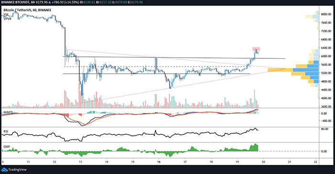Image resolution: width=335 pixels, height=174 pixels.
Task: Click date 14 on the time axis
Action: pos(107,162)
